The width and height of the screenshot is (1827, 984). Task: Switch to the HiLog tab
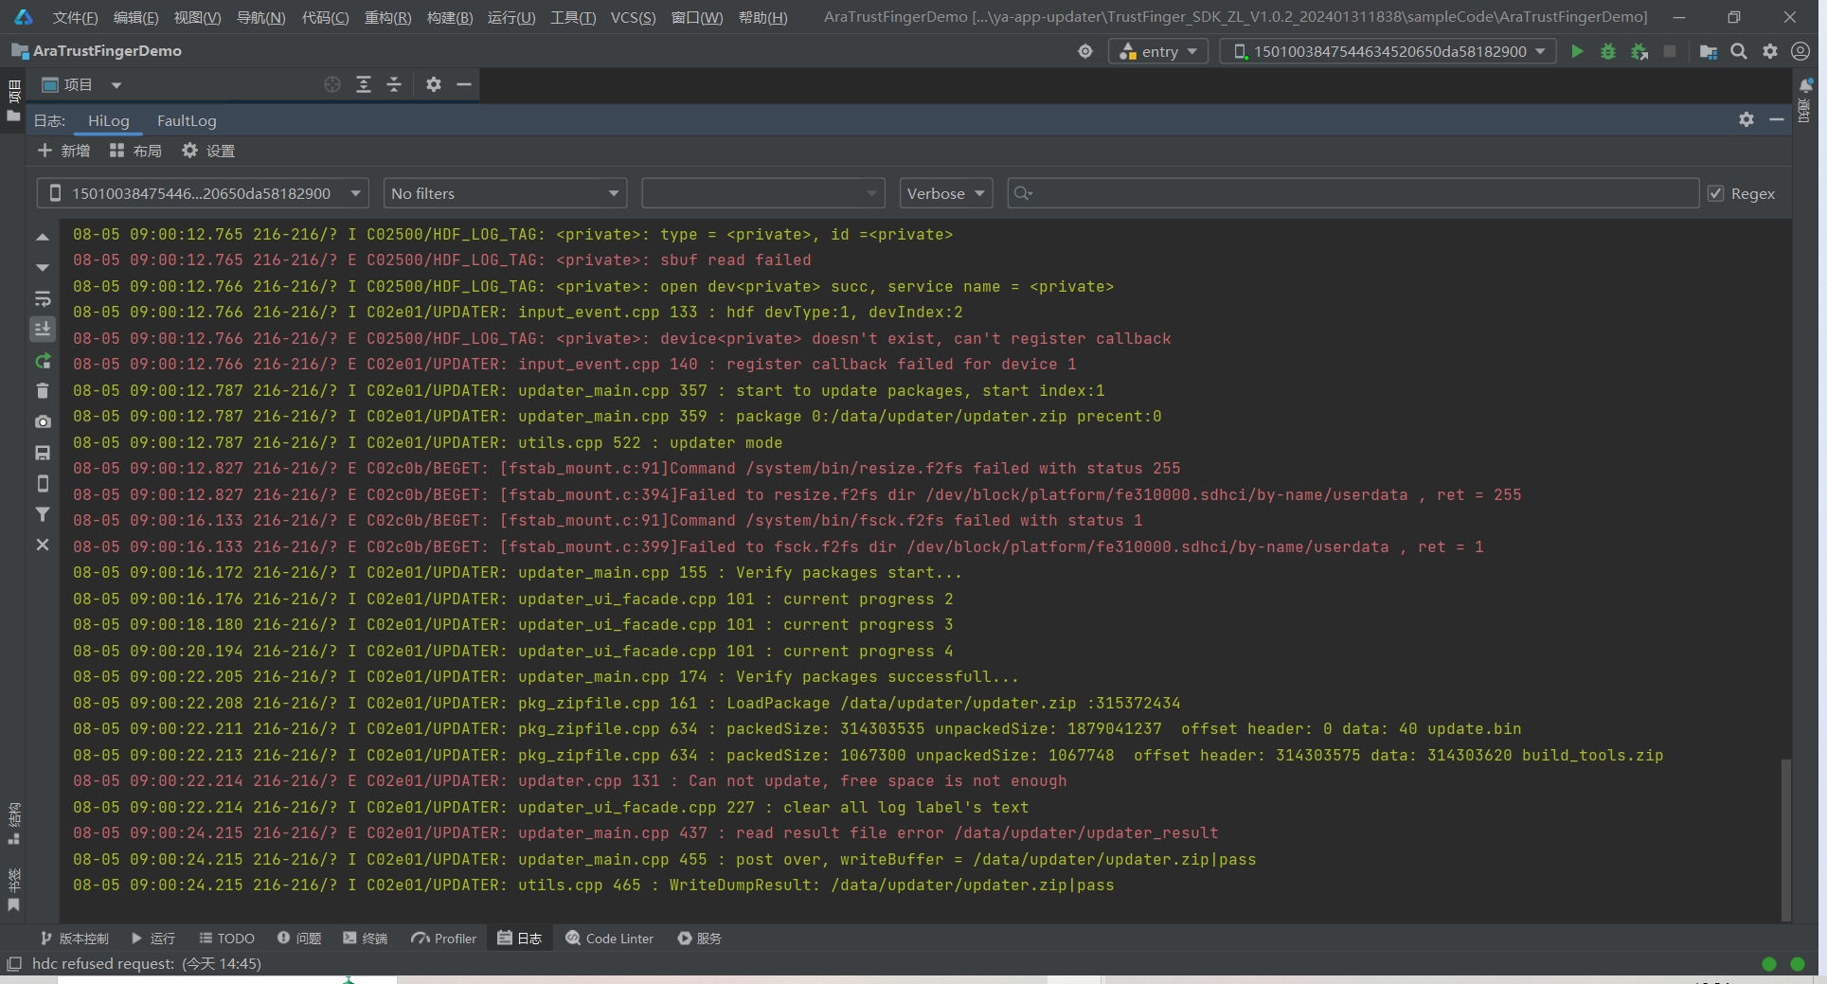tap(108, 120)
